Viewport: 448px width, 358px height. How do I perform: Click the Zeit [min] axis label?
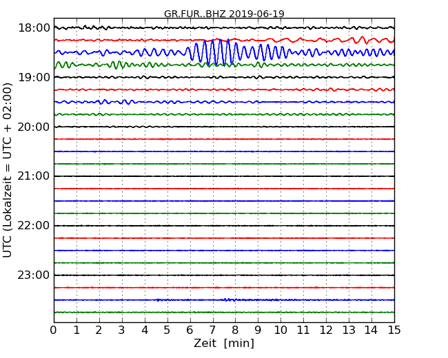click(x=224, y=343)
